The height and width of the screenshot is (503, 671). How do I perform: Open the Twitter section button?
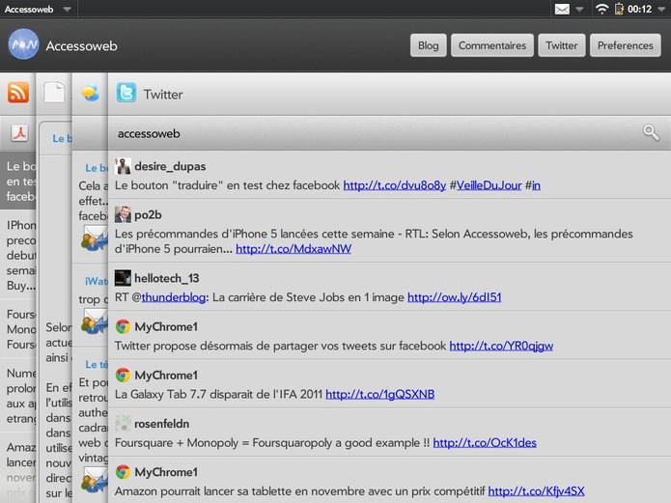(x=562, y=45)
